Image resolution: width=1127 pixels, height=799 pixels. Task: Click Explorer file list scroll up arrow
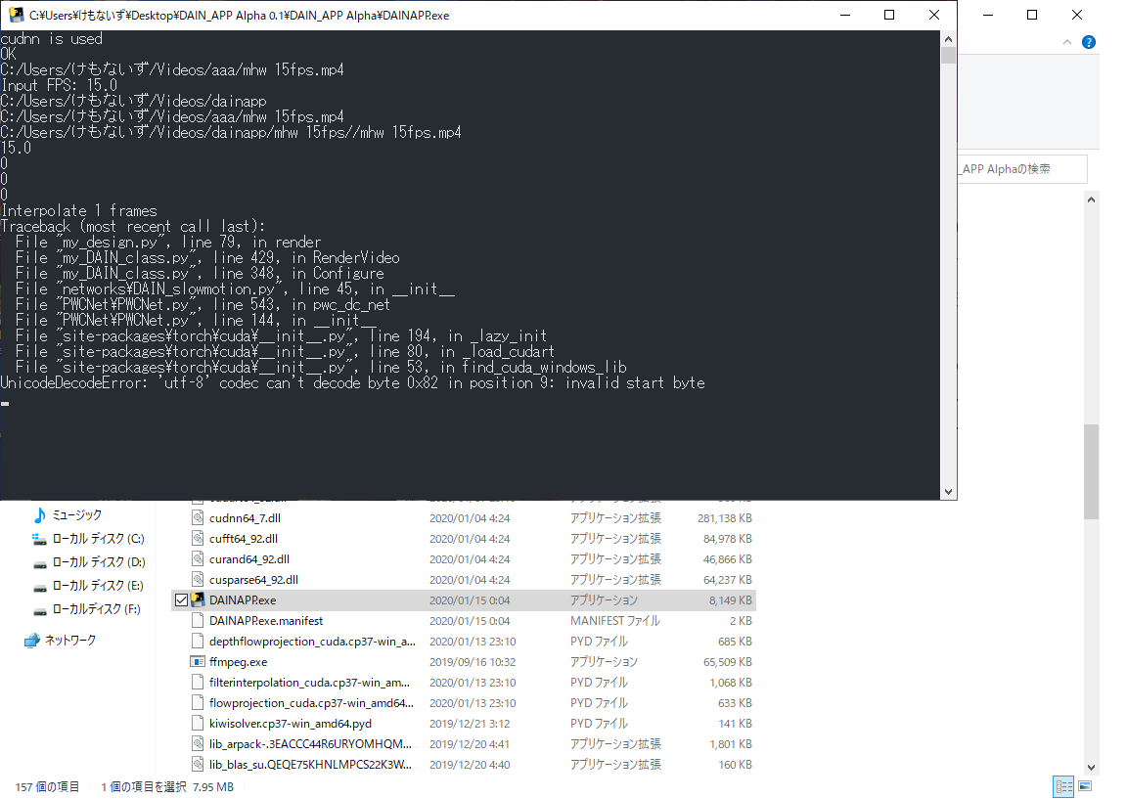(1091, 200)
